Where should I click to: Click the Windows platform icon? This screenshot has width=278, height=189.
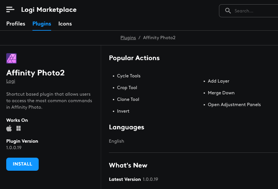point(19,128)
